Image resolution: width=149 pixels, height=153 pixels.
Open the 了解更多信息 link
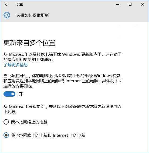(16, 65)
